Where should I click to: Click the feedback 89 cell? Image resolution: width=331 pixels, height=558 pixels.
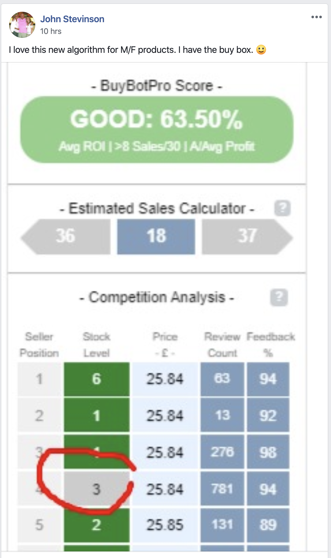[268, 525]
